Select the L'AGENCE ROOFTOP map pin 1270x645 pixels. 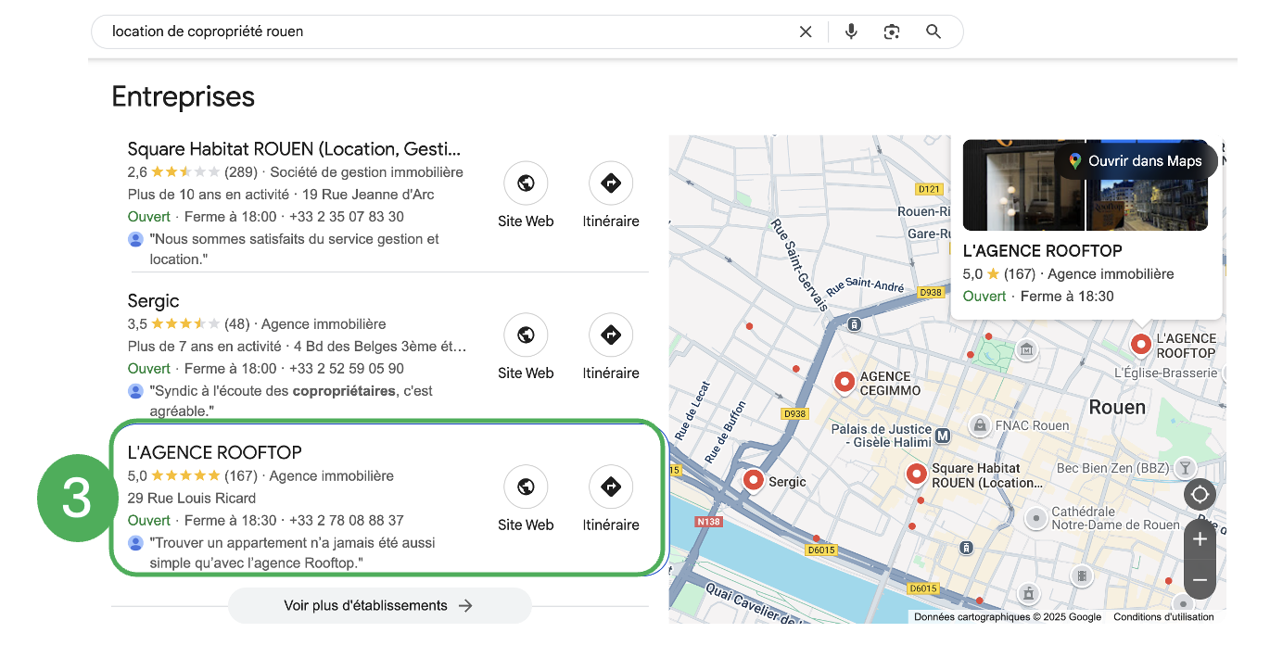click(1141, 344)
